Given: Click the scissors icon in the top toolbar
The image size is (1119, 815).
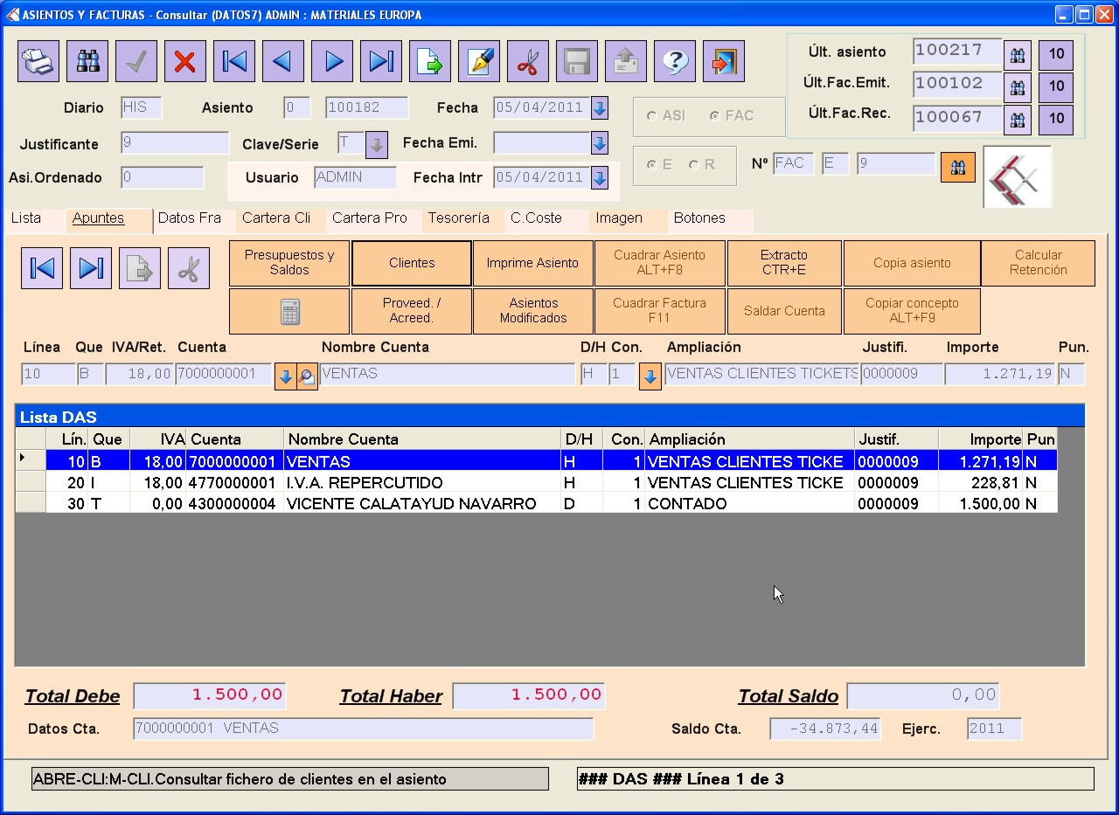Looking at the screenshot, I should click(528, 61).
